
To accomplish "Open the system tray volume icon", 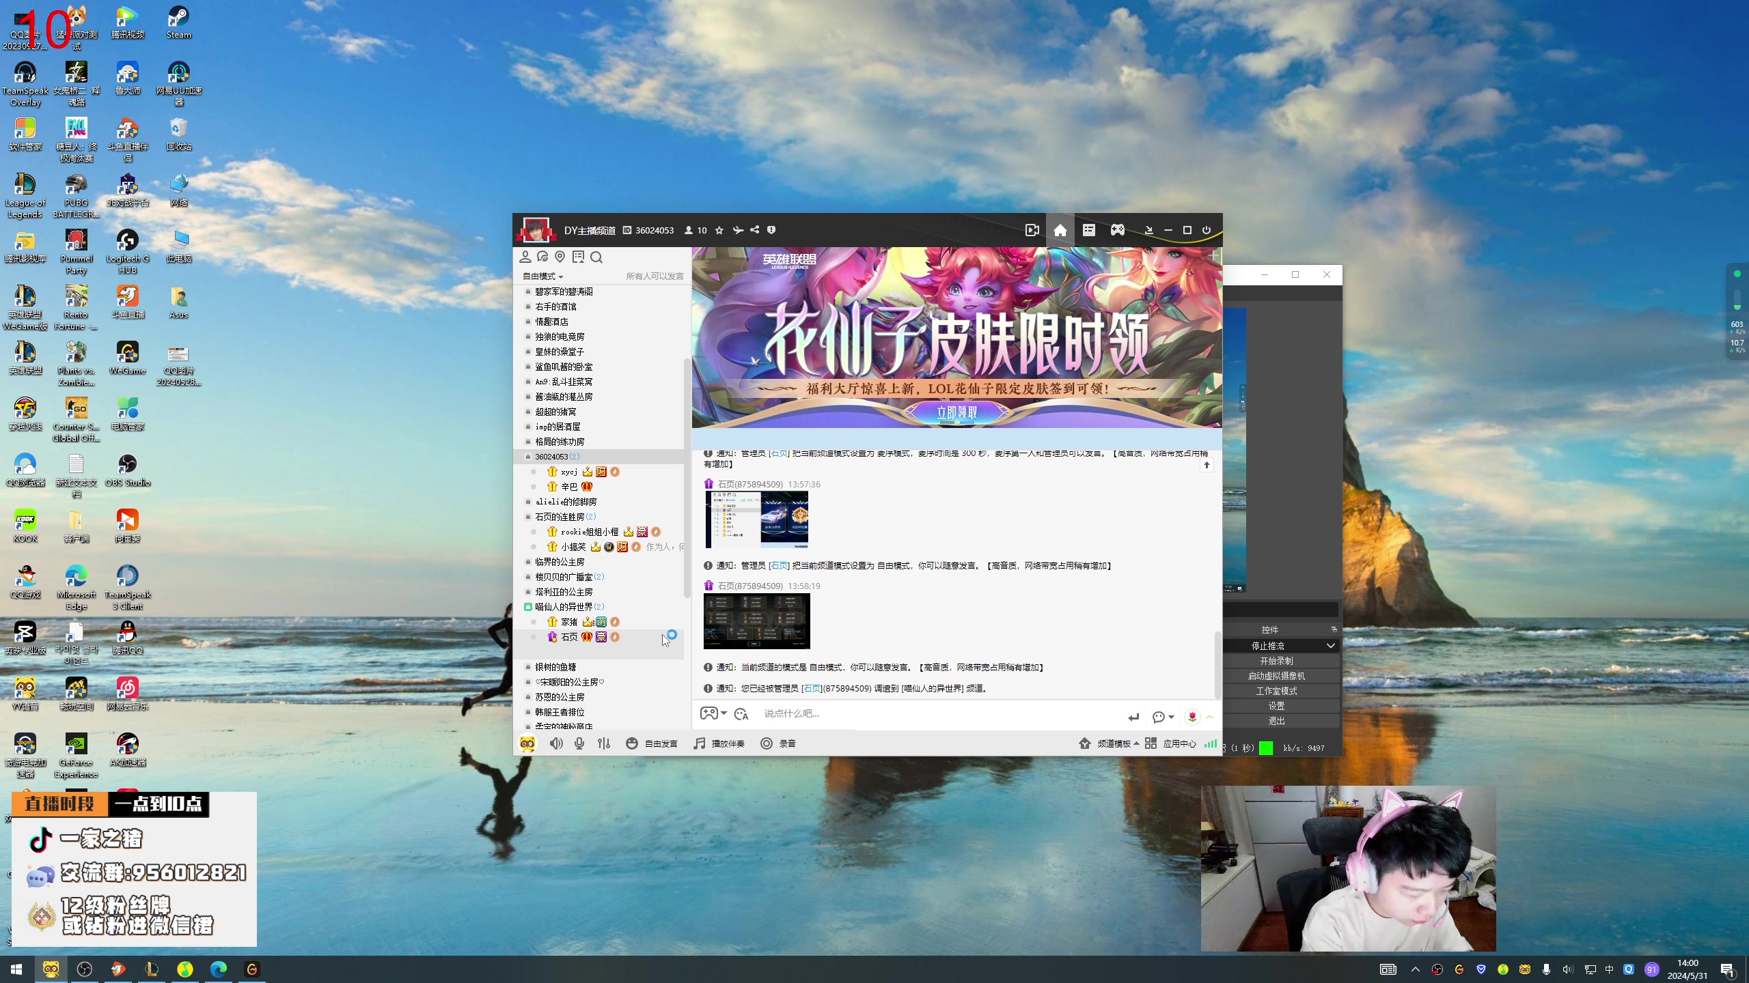I will click(1567, 969).
